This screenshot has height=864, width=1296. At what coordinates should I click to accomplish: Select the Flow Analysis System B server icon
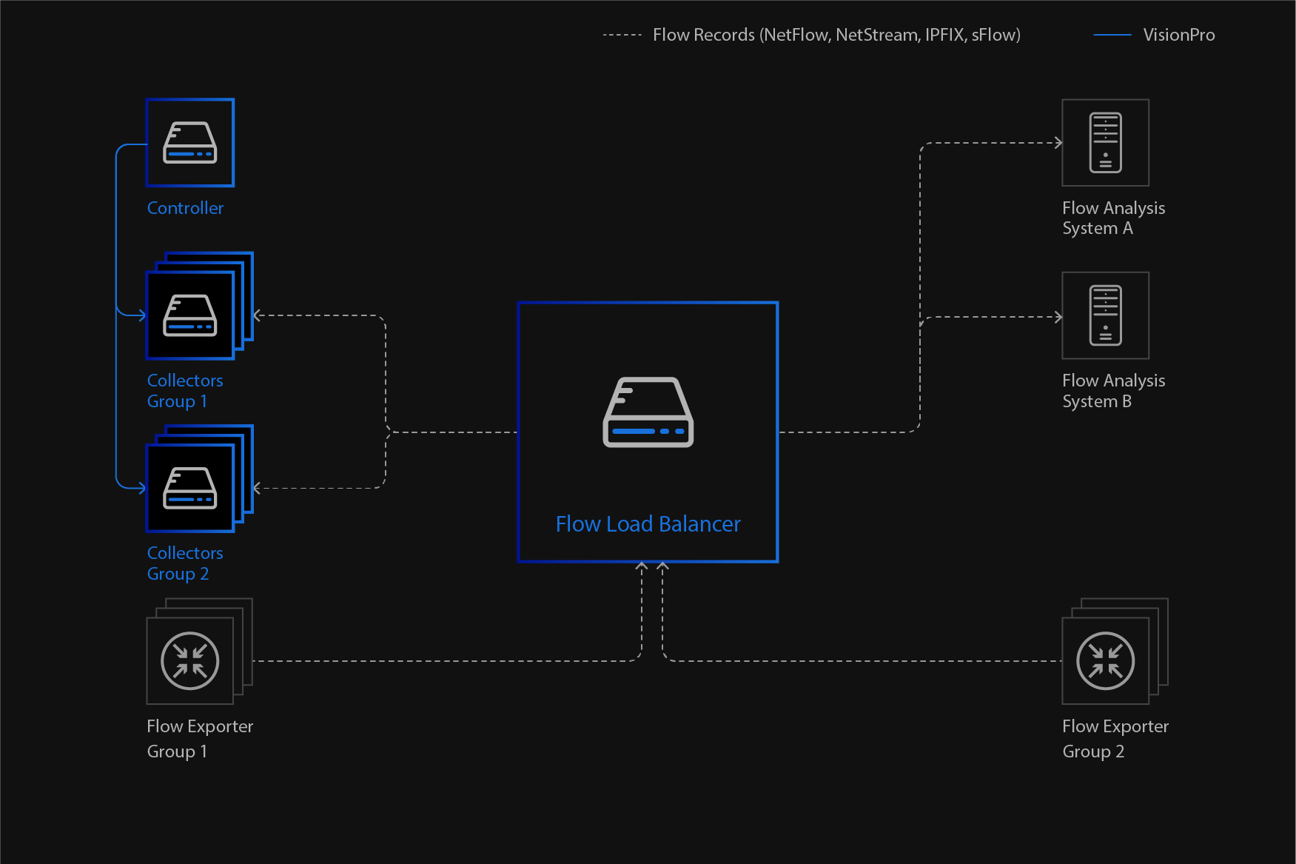1105,315
